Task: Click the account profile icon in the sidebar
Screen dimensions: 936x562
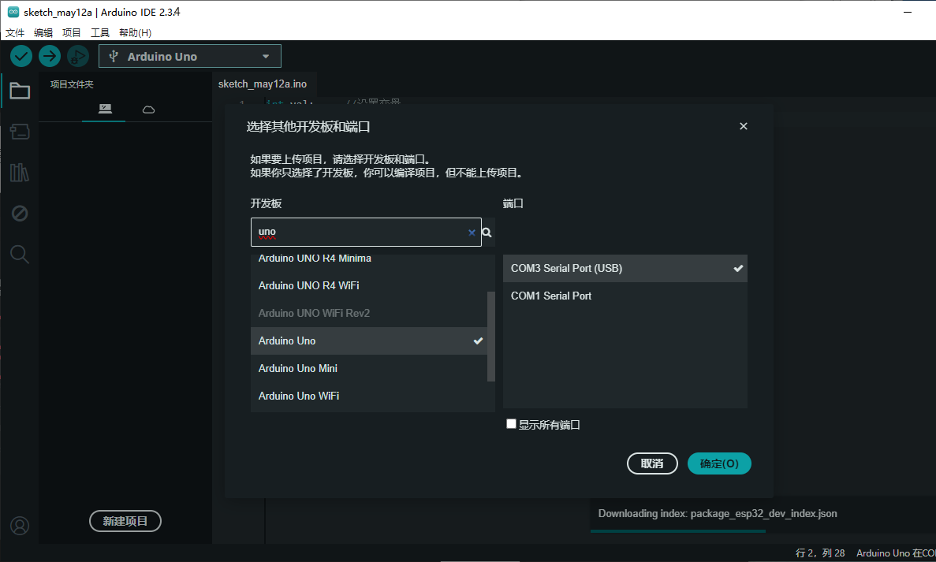Action: 20,526
